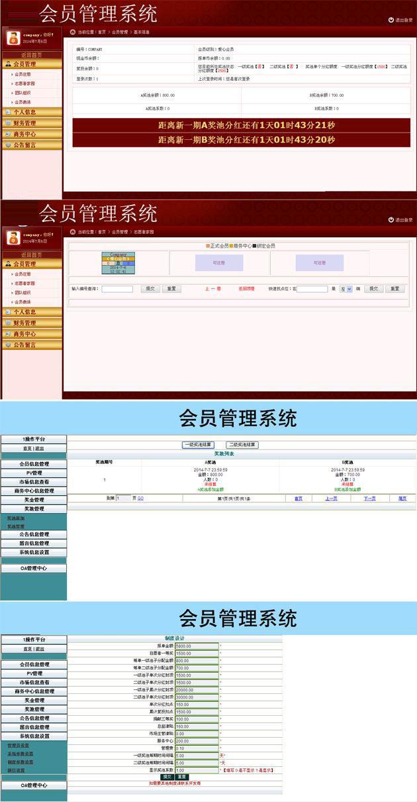Open 志愿者家园 in the first sidebar submenu

click(x=24, y=84)
